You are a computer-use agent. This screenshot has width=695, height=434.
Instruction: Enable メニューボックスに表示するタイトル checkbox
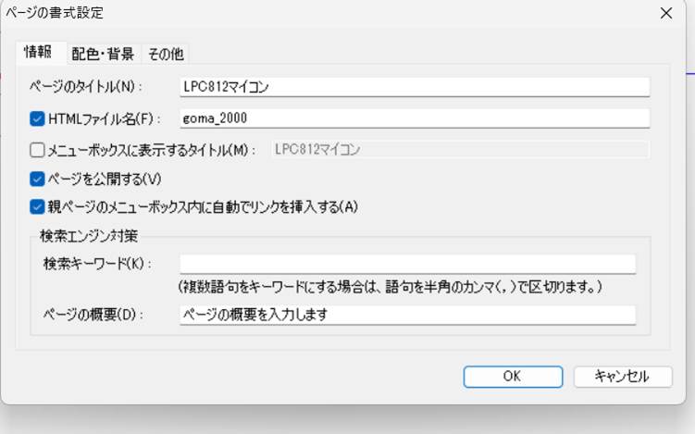(37, 149)
